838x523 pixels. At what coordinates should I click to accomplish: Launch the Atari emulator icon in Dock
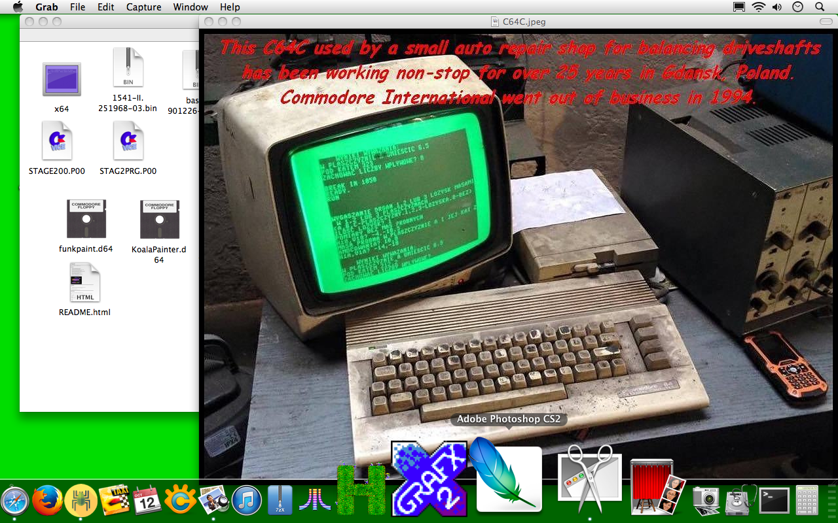pyautogui.click(x=314, y=501)
